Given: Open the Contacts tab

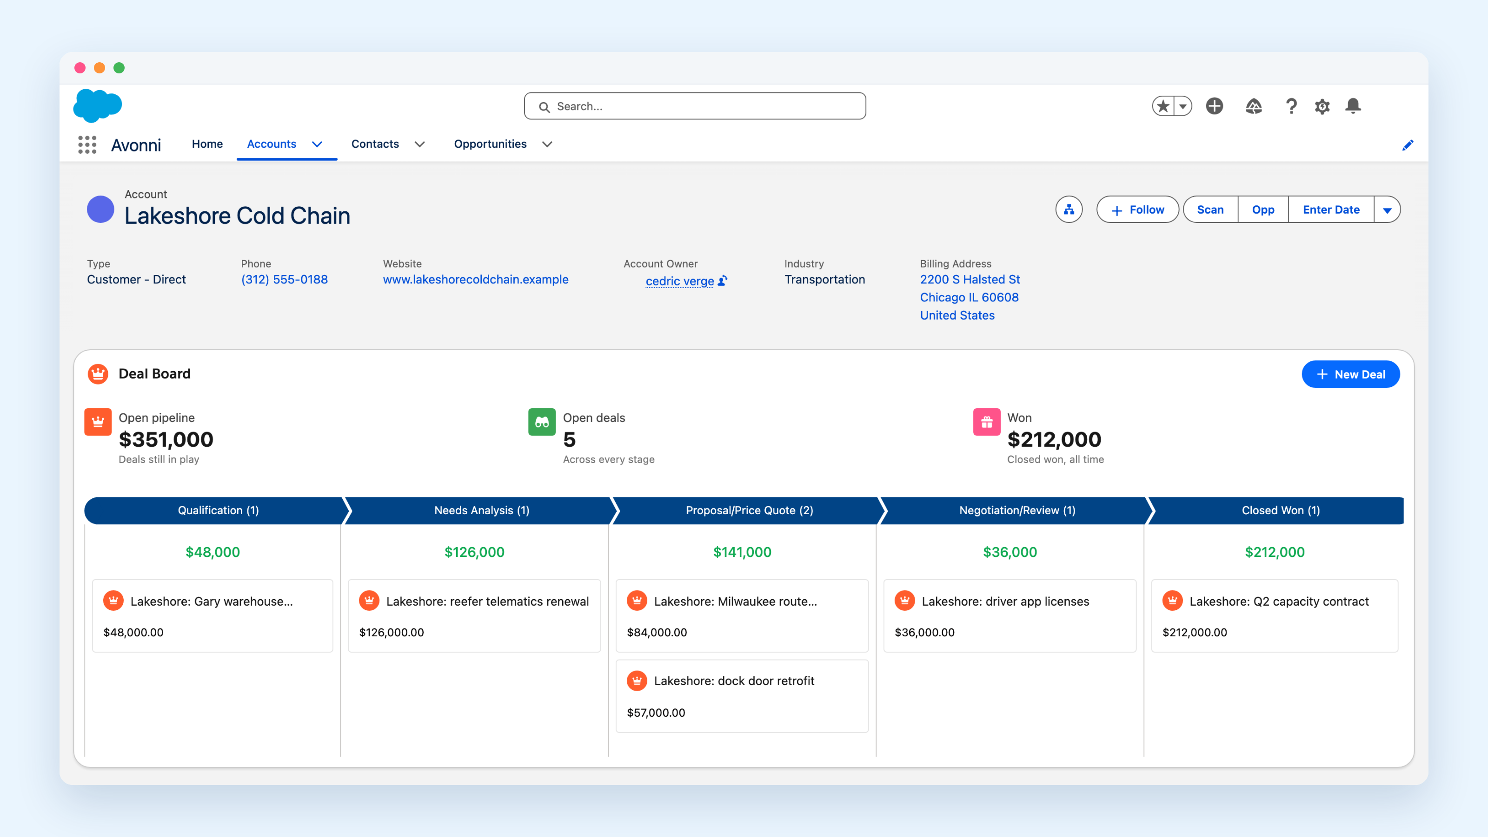Looking at the screenshot, I should click(375, 144).
